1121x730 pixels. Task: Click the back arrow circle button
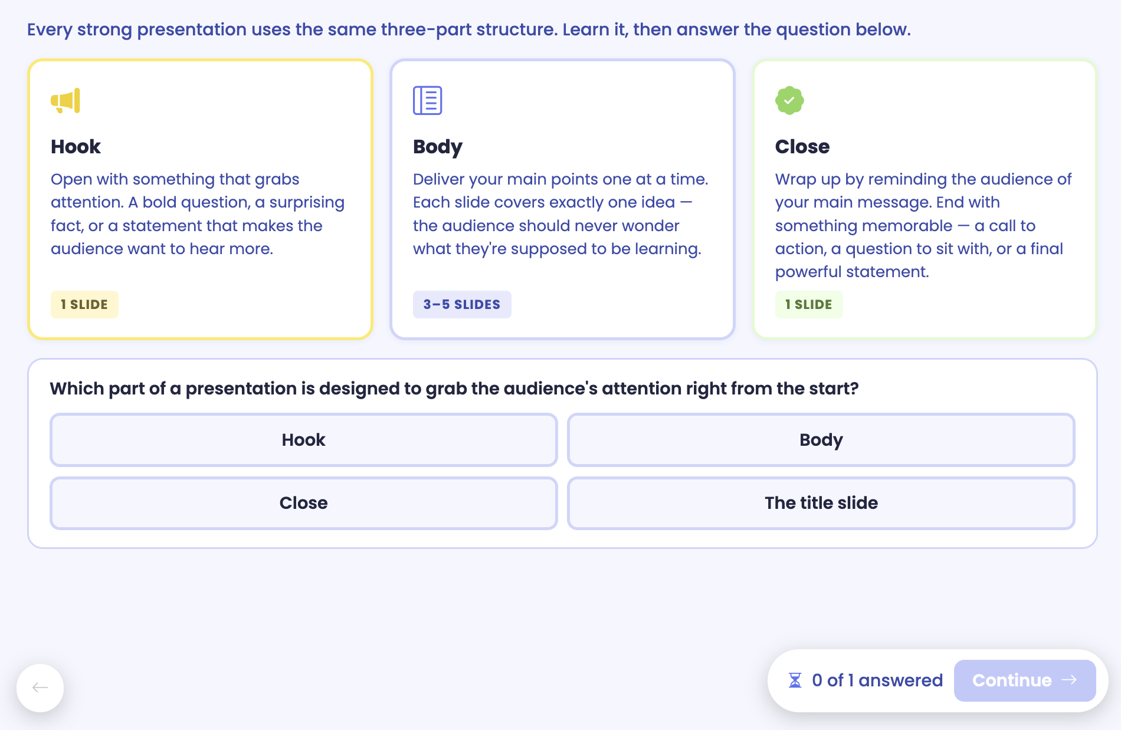point(40,688)
